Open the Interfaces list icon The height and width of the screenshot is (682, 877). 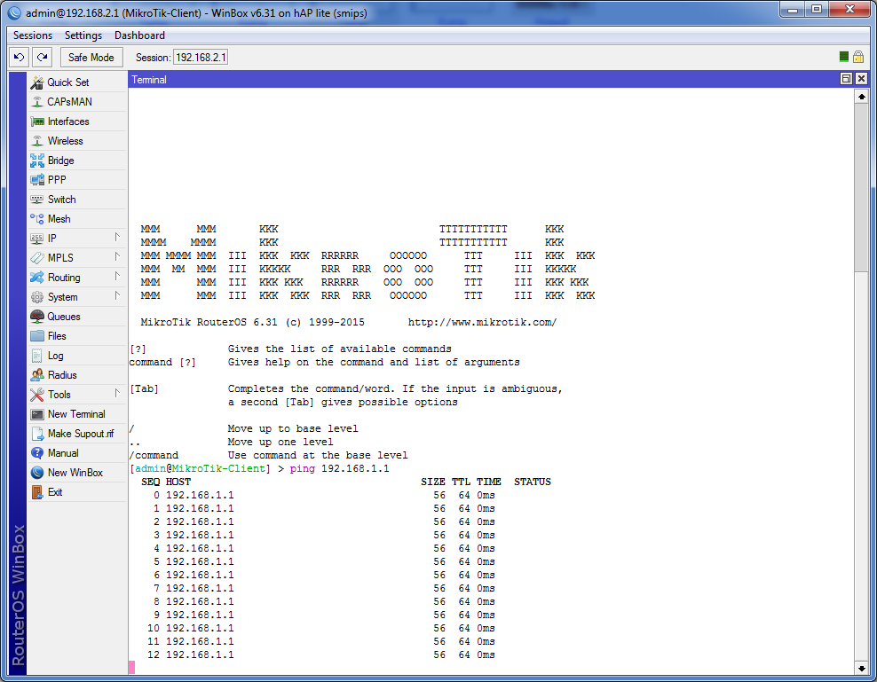point(37,122)
